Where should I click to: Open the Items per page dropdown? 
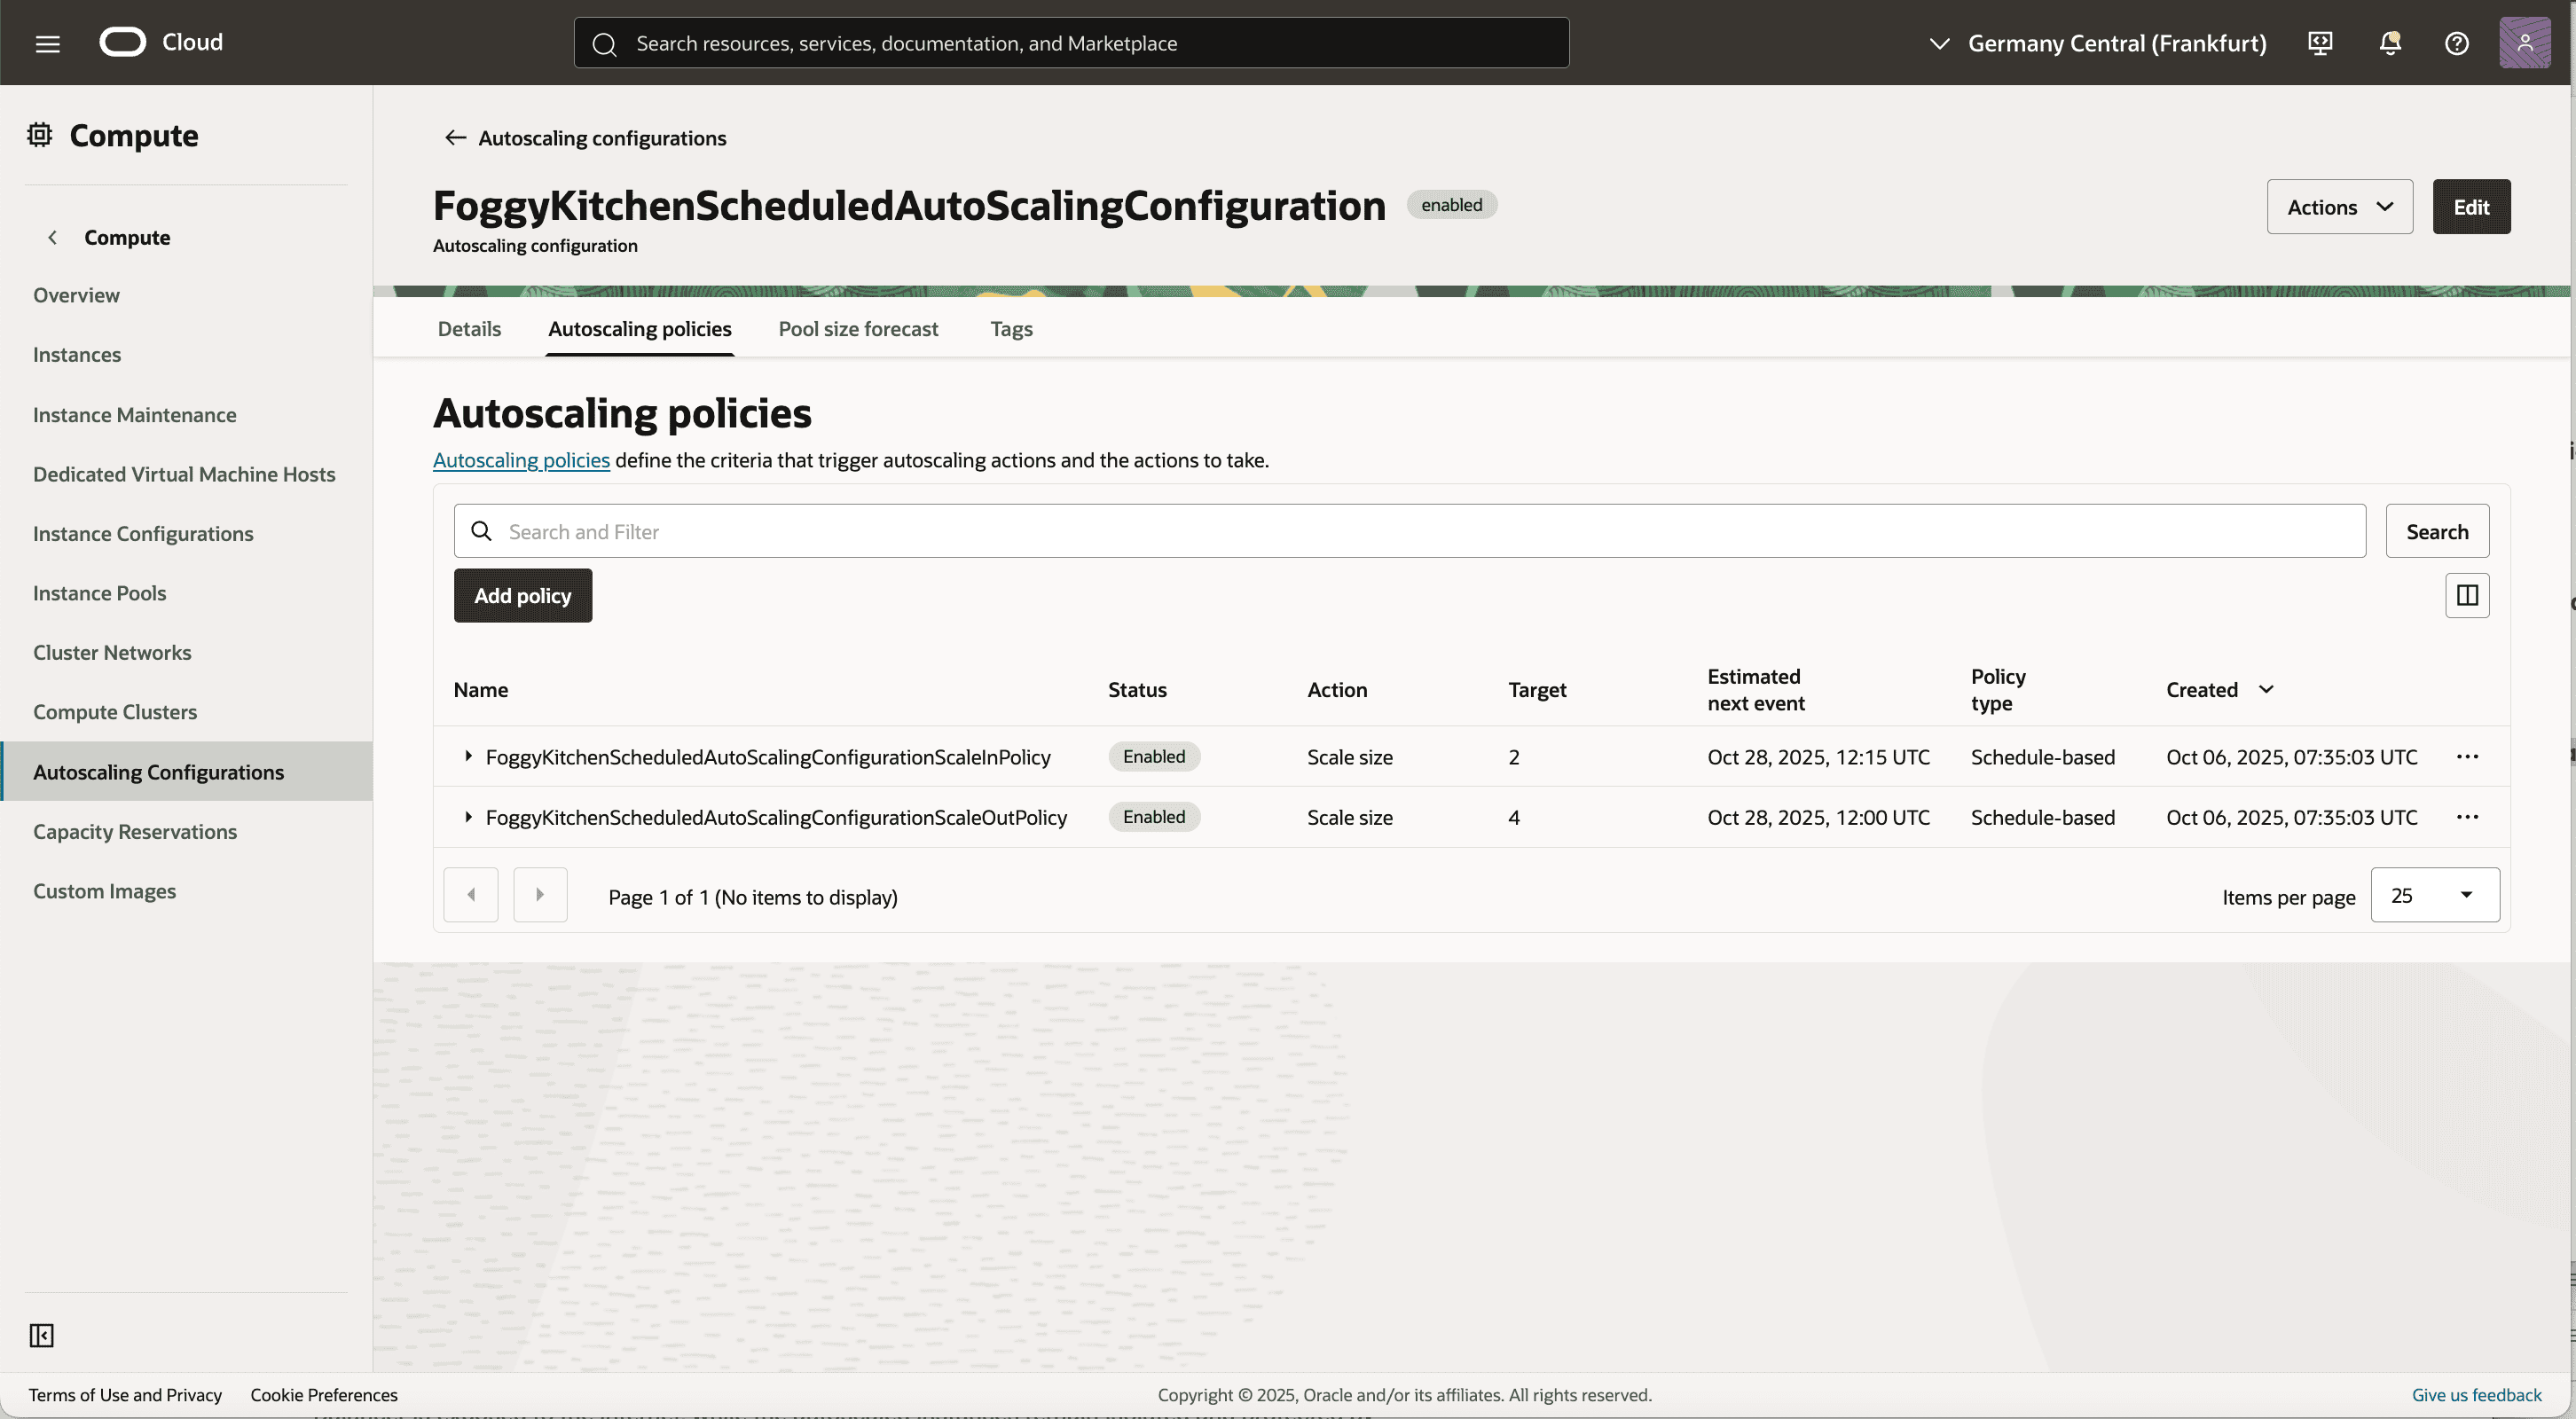click(x=2434, y=895)
